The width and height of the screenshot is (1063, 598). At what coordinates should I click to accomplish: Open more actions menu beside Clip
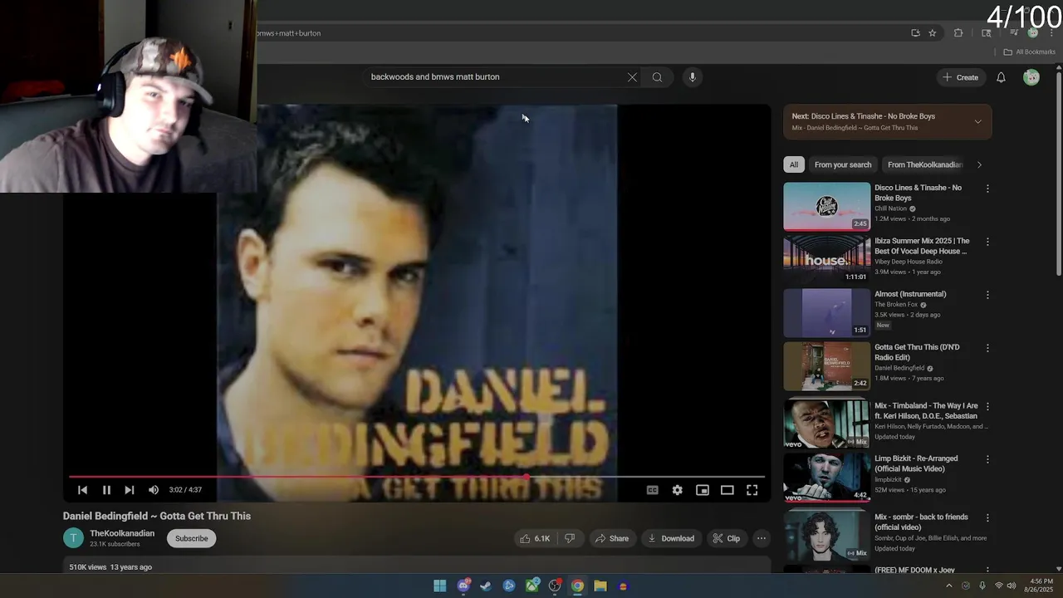click(761, 538)
